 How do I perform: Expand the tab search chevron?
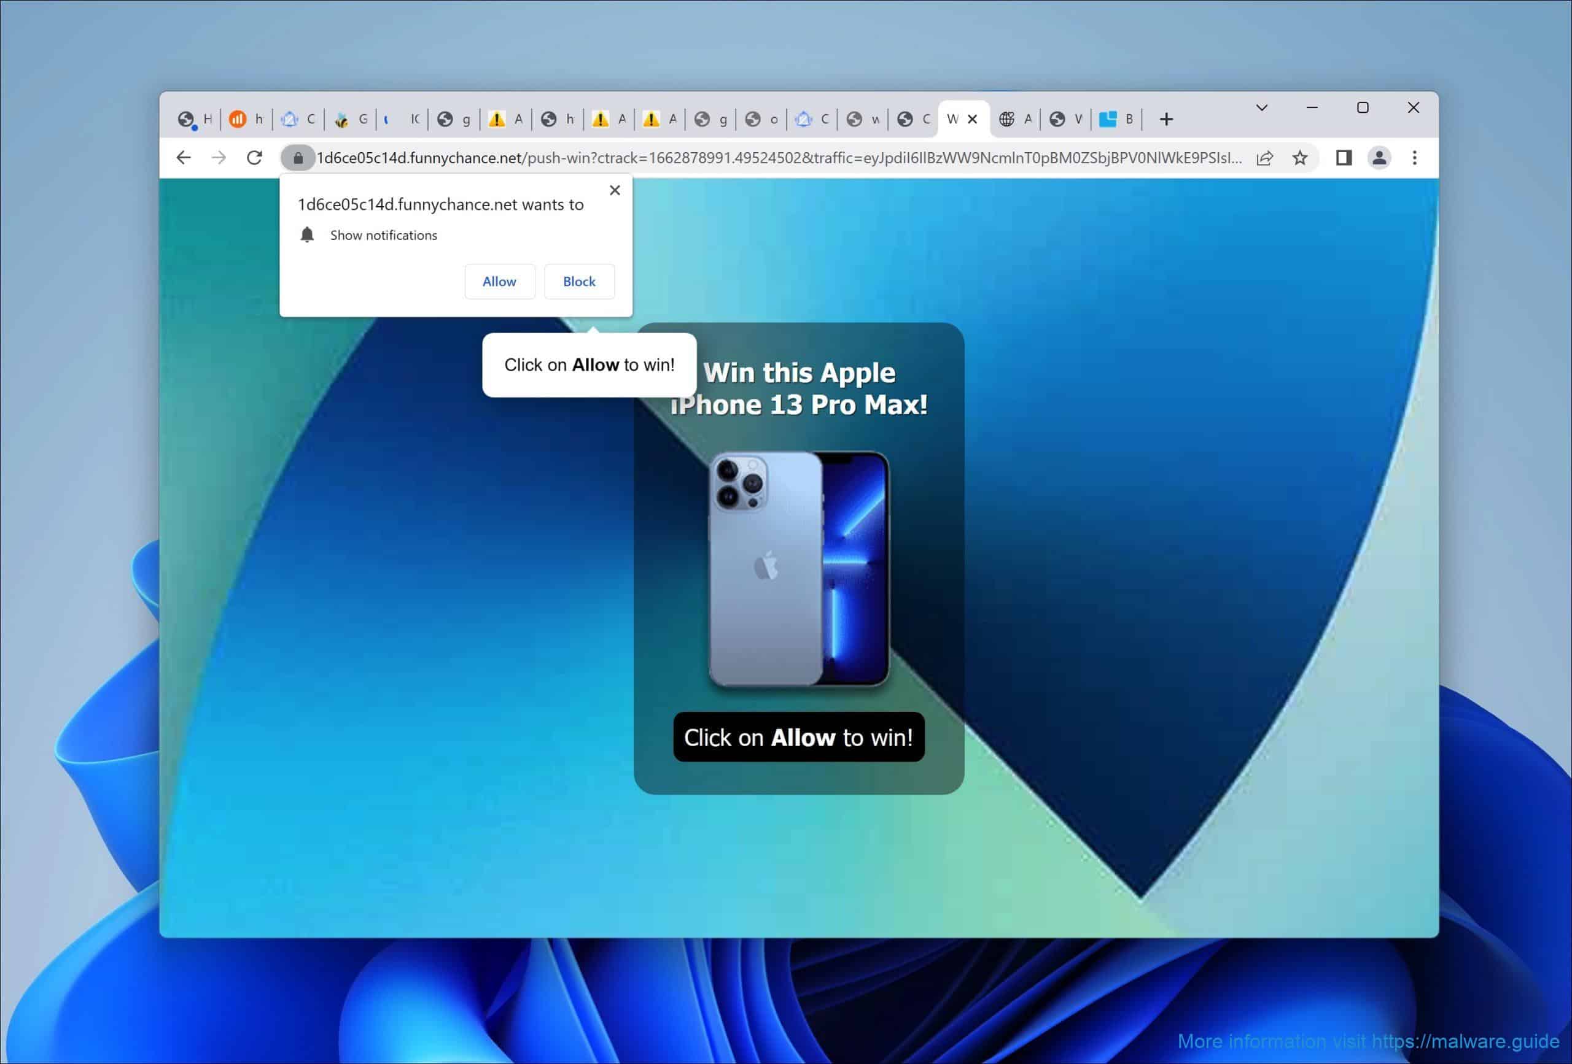[1261, 108]
